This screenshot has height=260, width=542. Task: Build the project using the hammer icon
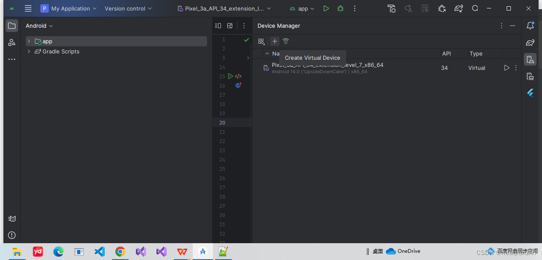391,8
